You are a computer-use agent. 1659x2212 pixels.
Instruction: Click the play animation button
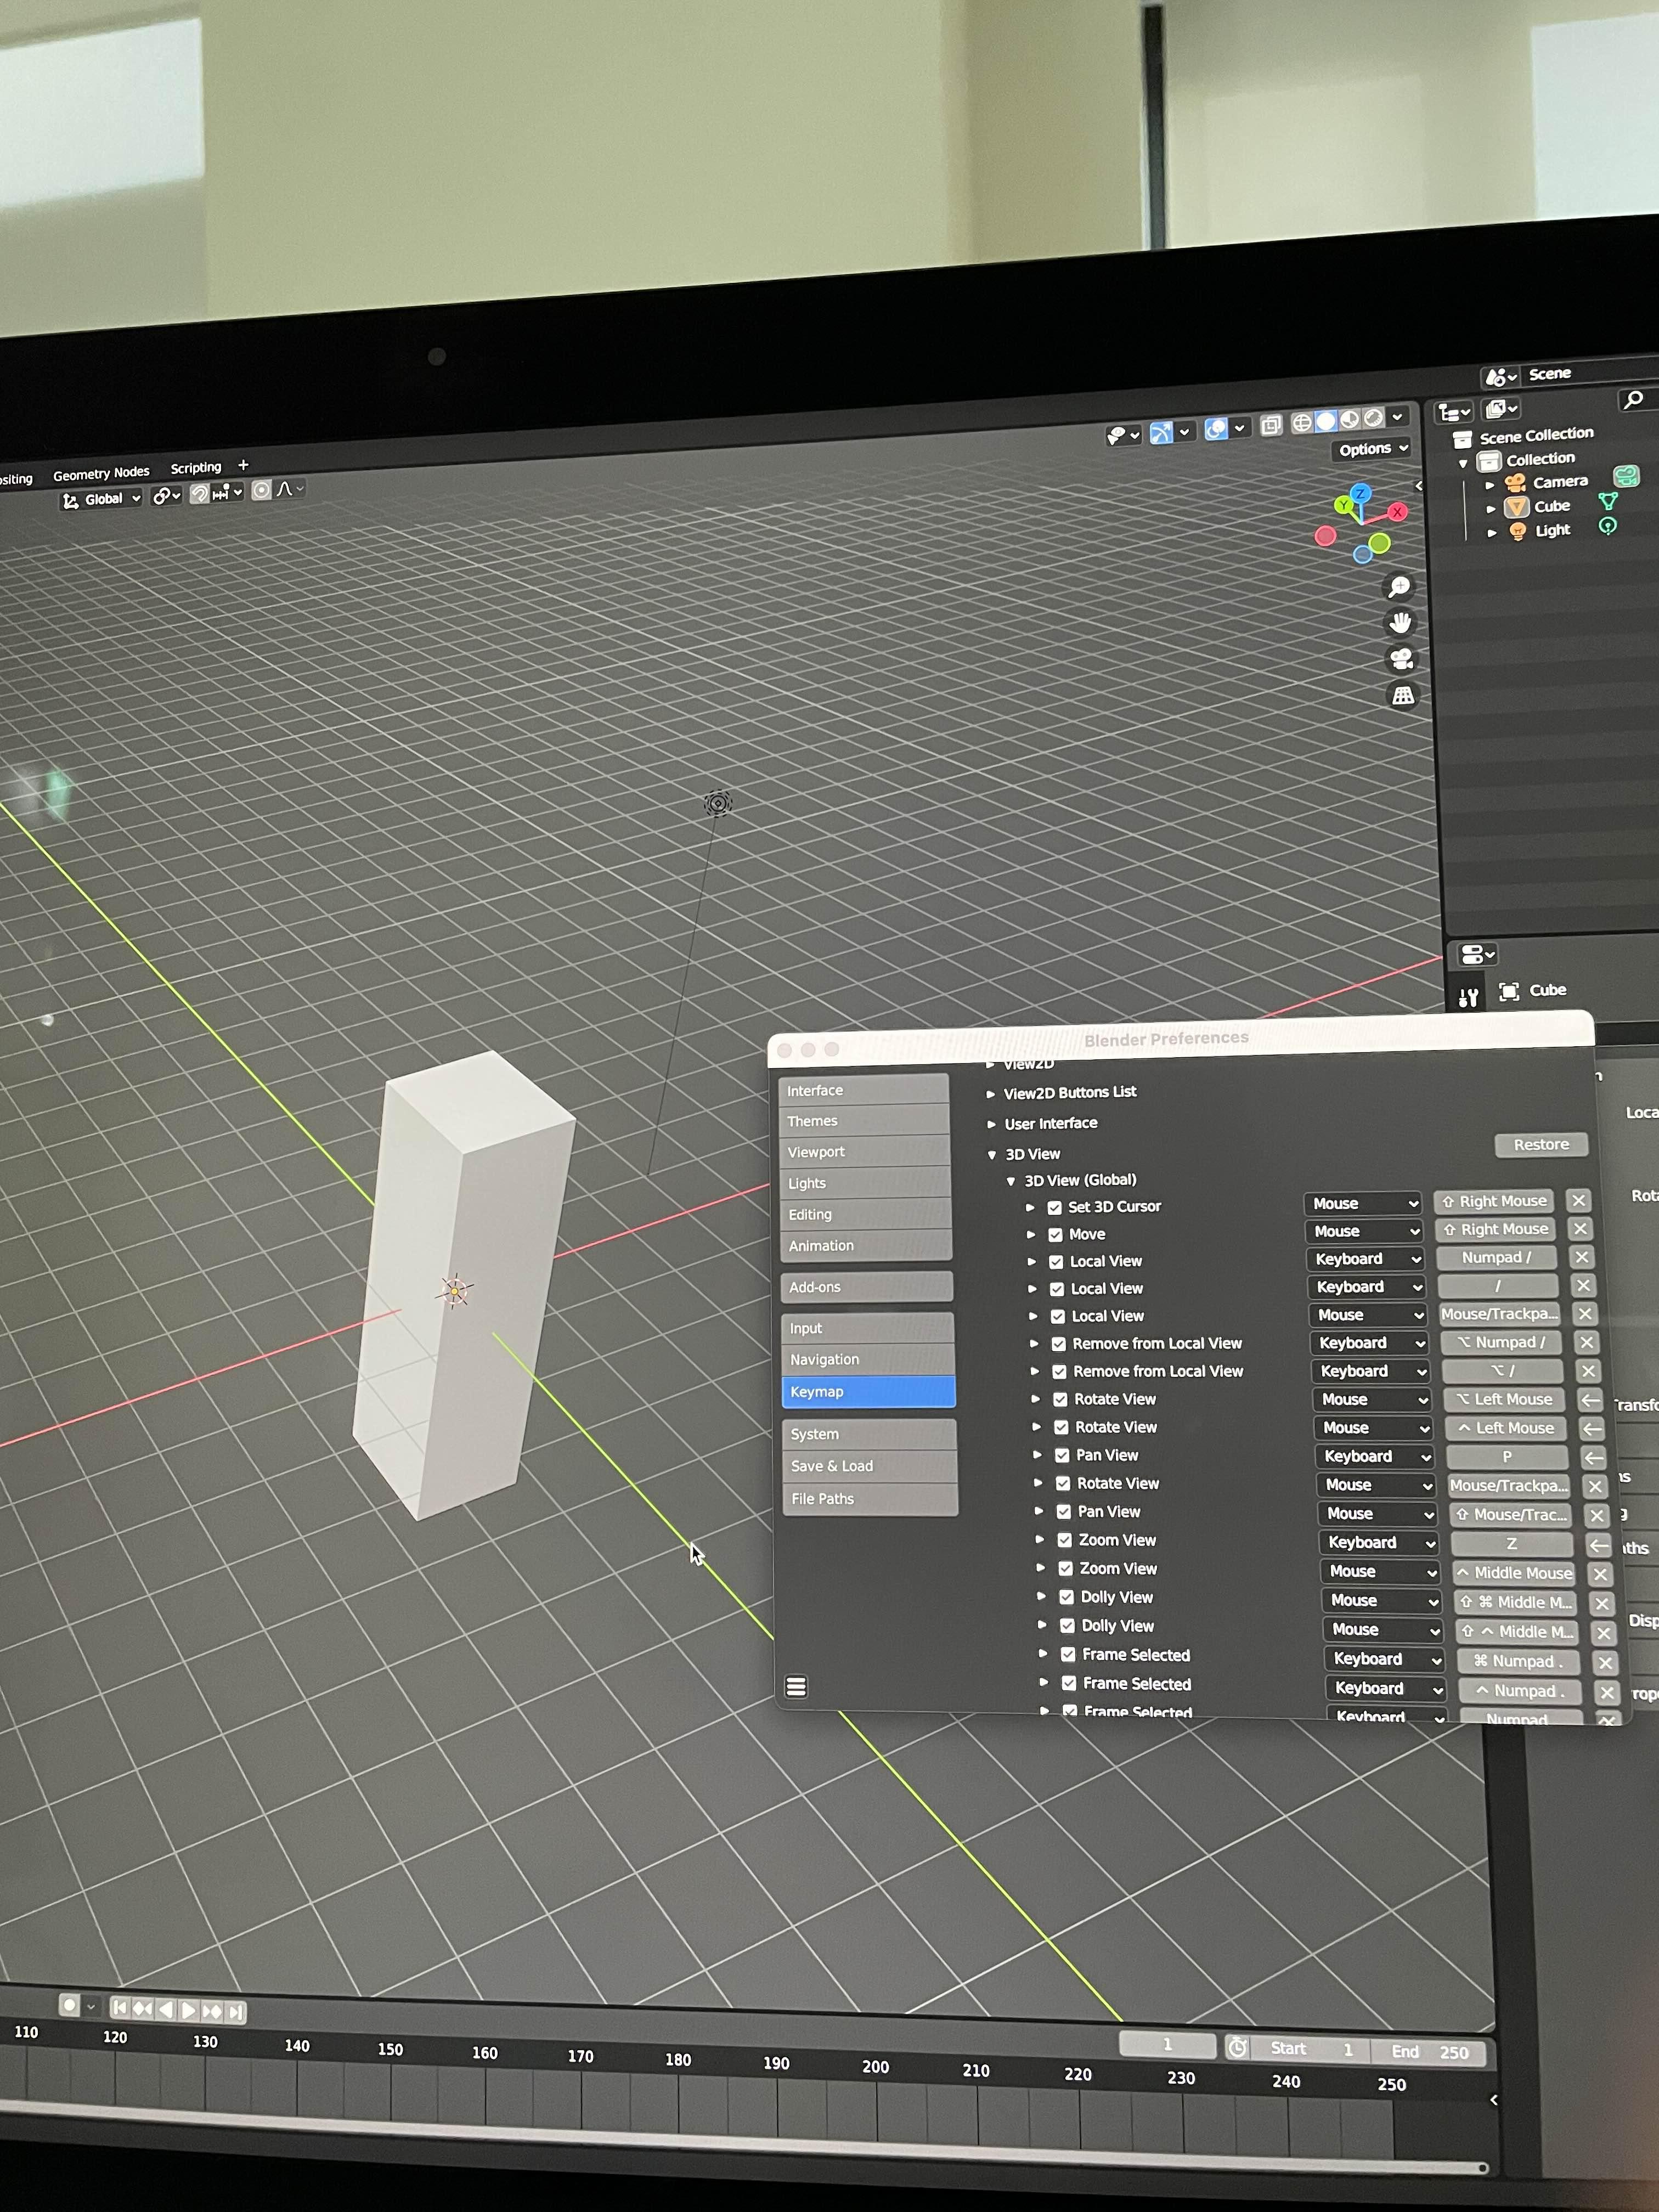(x=188, y=2010)
